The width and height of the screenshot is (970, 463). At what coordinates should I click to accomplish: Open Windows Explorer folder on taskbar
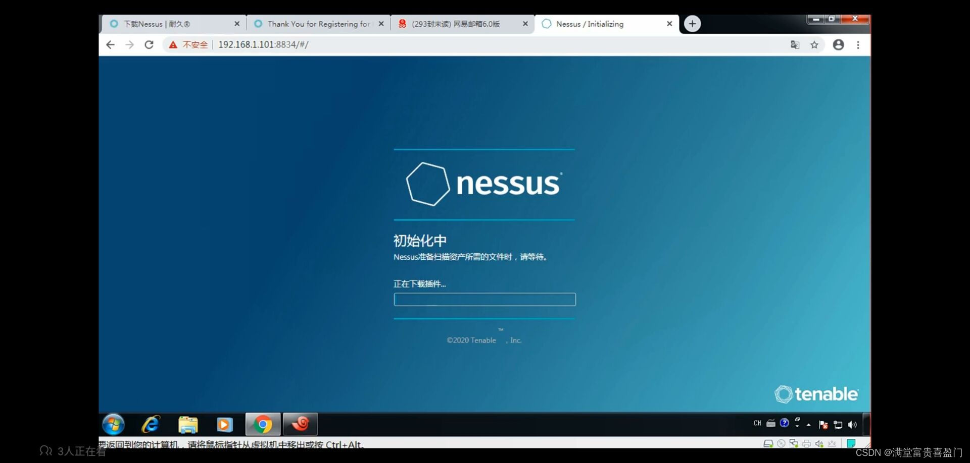click(x=188, y=424)
